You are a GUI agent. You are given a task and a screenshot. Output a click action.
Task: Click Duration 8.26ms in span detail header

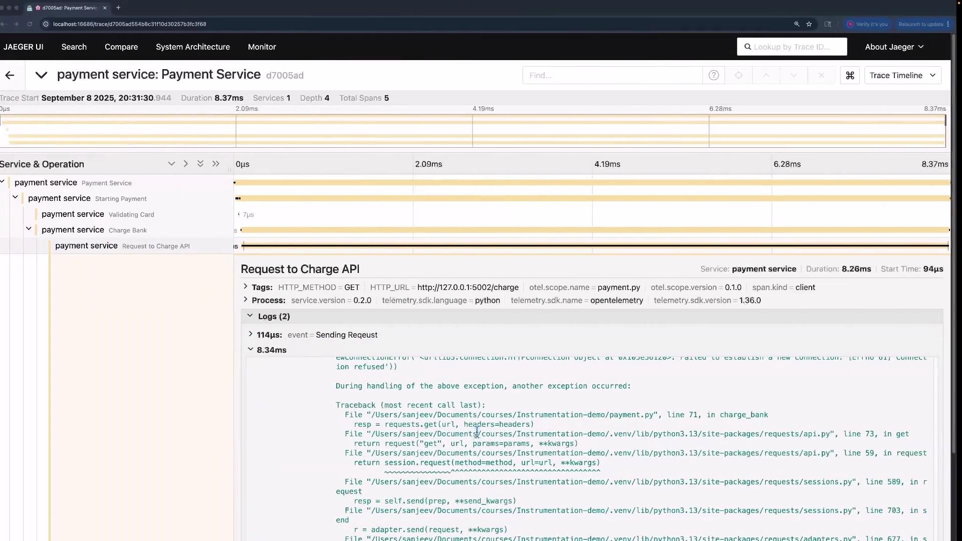[x=839, y=269]
